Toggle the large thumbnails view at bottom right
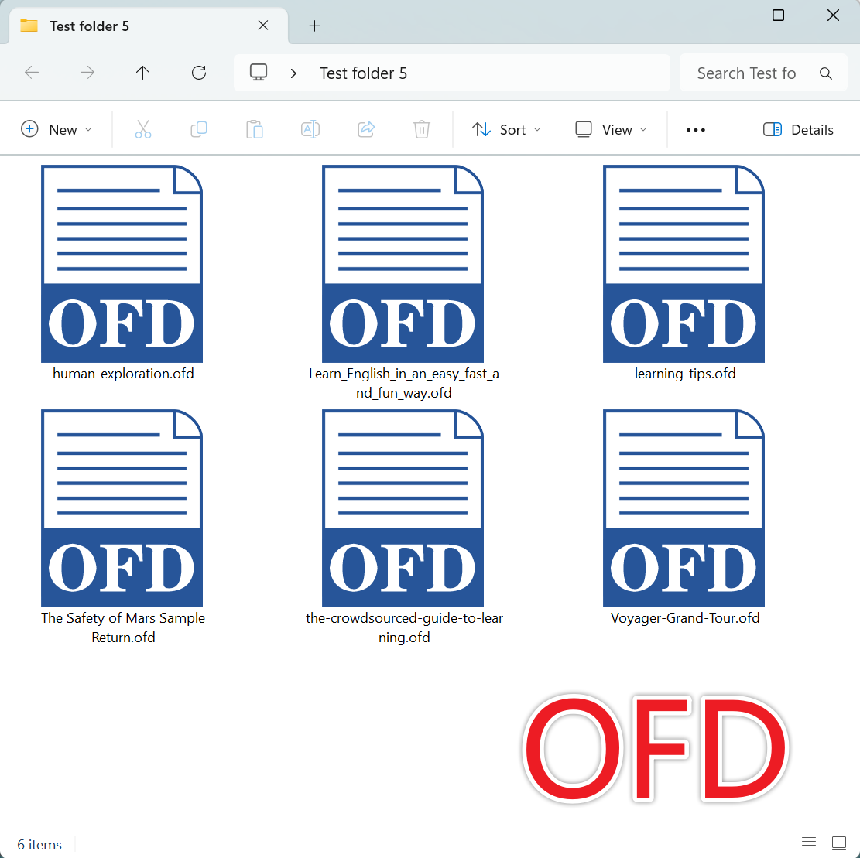 [839, 843]
